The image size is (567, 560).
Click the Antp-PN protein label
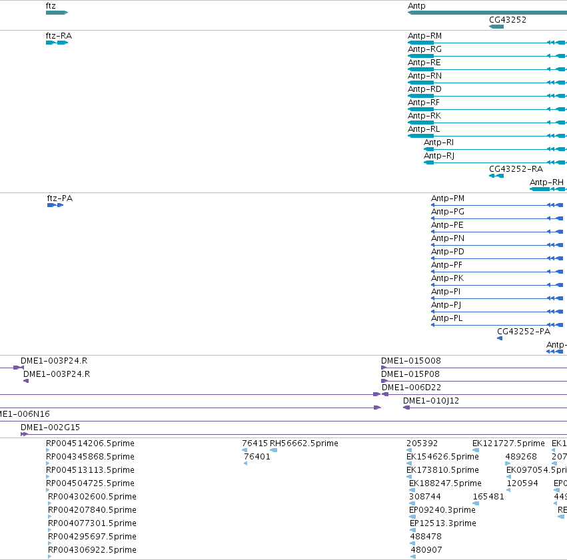click(x=448, y=238)
